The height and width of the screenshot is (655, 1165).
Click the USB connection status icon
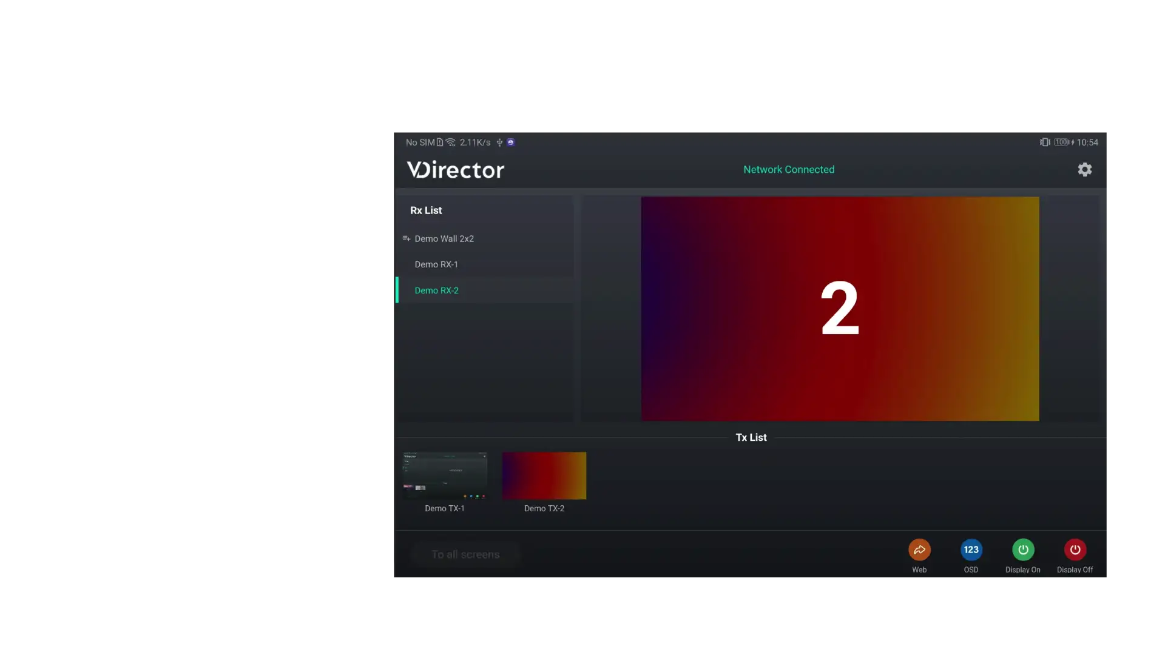tap(499, 142)
